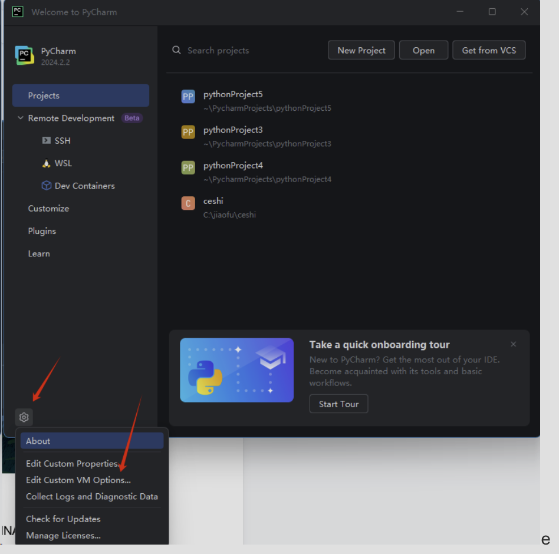
Task: Dismiss the onboarding tour banner
Action: 513,344
